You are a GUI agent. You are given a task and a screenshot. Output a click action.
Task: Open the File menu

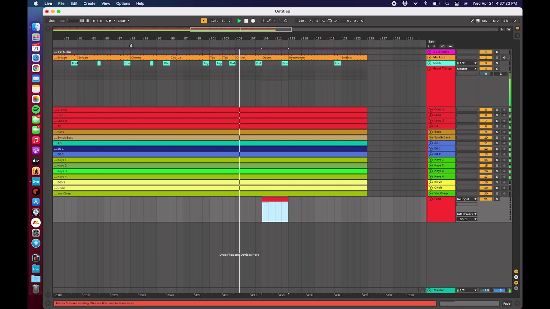[61, 3]
